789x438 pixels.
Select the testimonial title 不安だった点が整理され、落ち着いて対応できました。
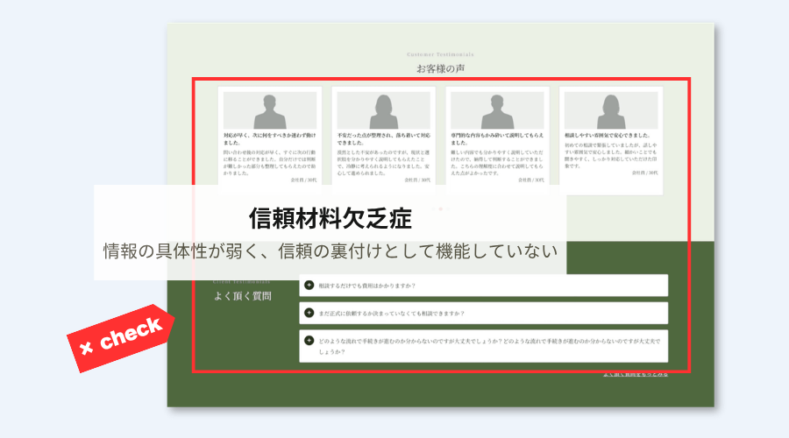[383, 138]
